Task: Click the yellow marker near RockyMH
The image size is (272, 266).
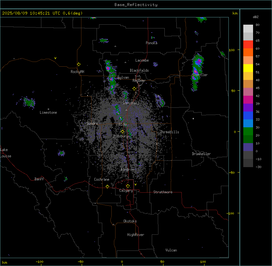Action: 79,64
